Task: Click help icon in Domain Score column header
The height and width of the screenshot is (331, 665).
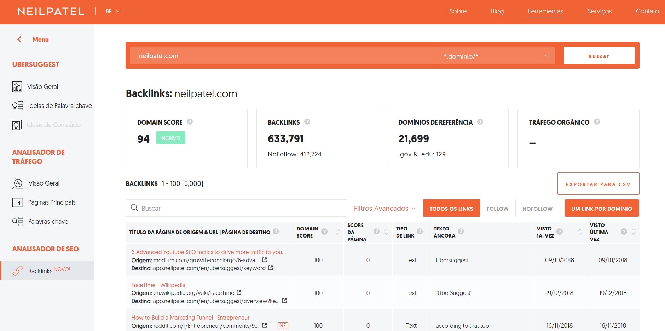Action: 324,232
